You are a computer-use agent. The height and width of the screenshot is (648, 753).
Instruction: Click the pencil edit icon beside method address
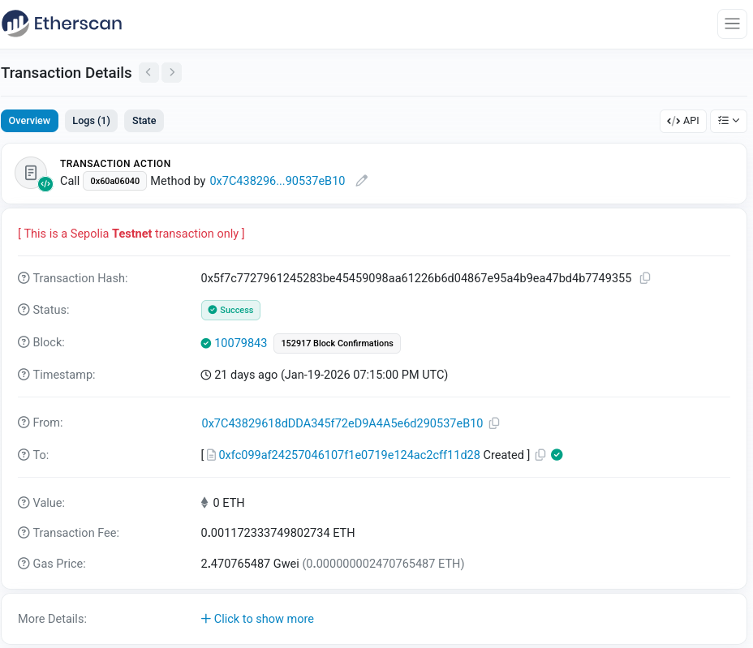point(362,181)
